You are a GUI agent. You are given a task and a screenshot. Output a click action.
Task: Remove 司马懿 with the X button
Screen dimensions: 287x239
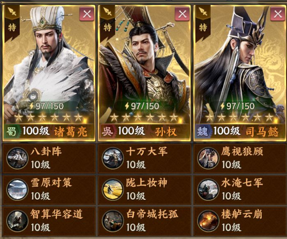point(278,14)
